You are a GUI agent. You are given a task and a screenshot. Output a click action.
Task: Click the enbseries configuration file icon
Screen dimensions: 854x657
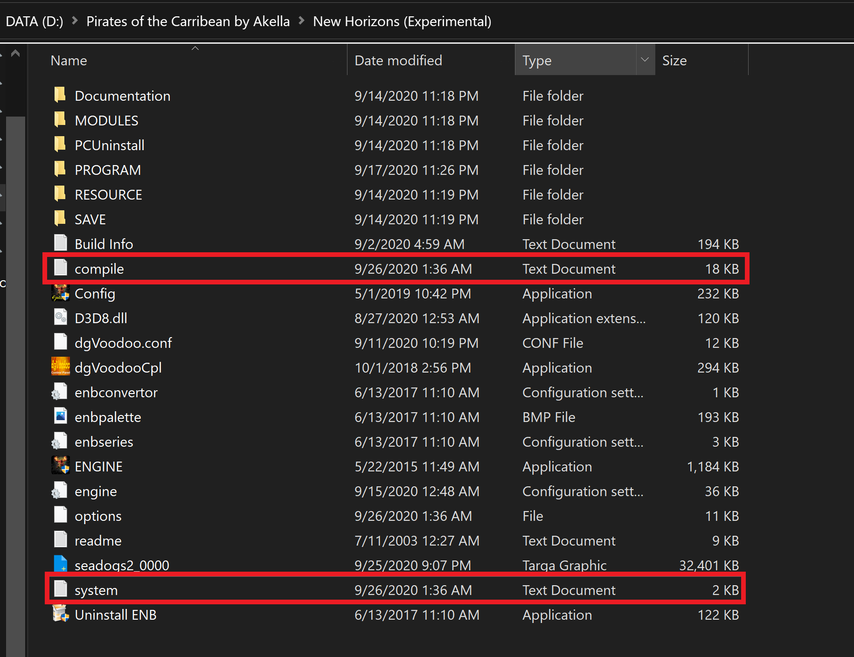click(x=60, y=441)
